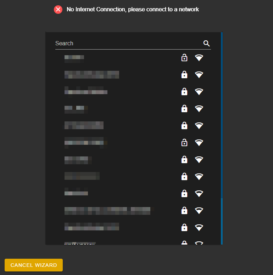This screenshot has width=273, height=275.
Task: Click the second network's Wi-Fi signal icon
Action: (x=199, y=75)
